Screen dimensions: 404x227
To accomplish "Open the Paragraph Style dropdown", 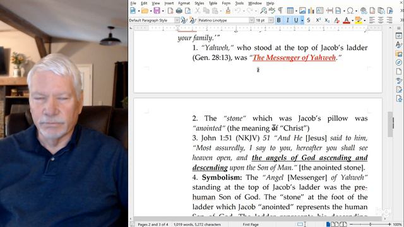I will [x=177, y=20].
